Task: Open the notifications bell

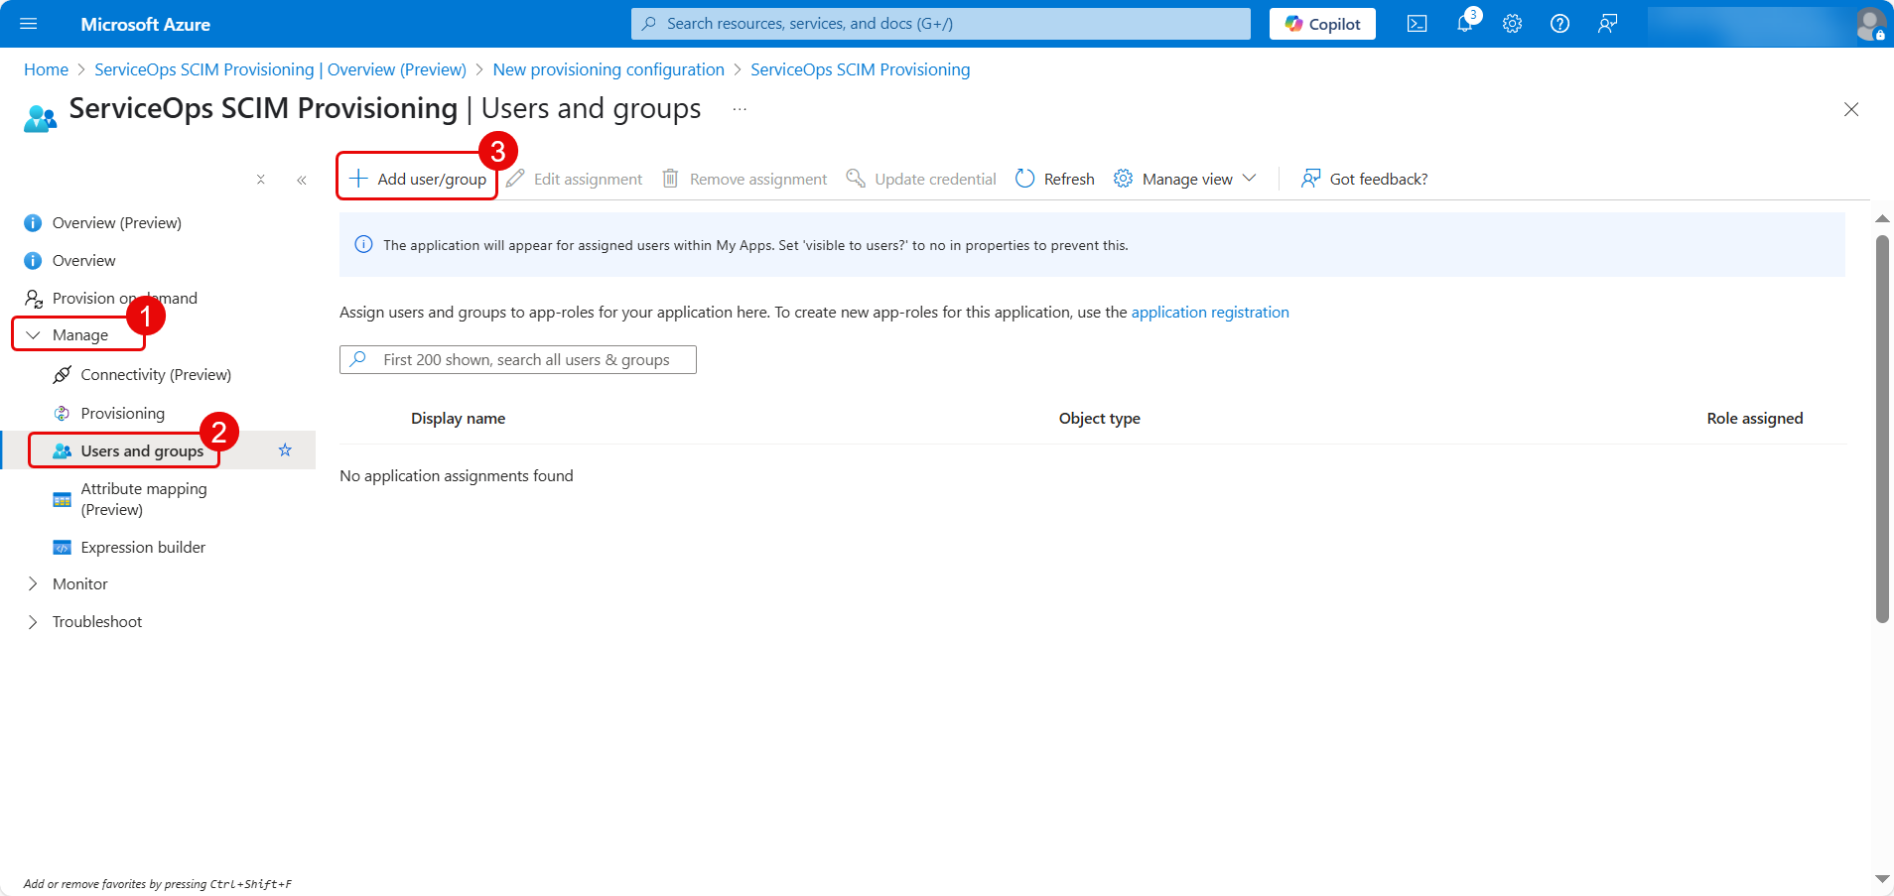Action: tap(1464, 24)
